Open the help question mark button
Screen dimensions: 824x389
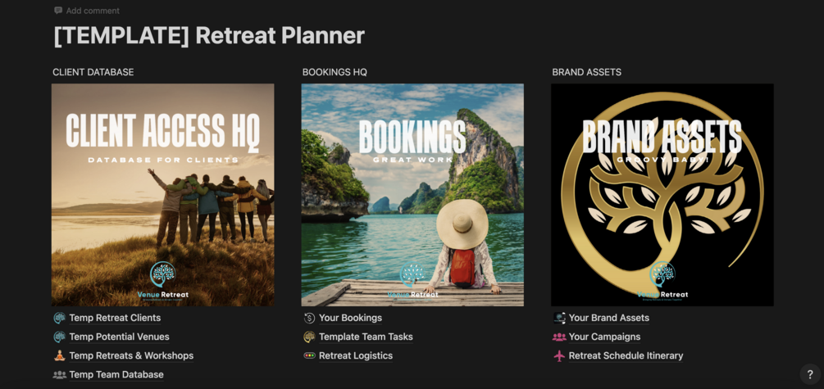point(810,374)
